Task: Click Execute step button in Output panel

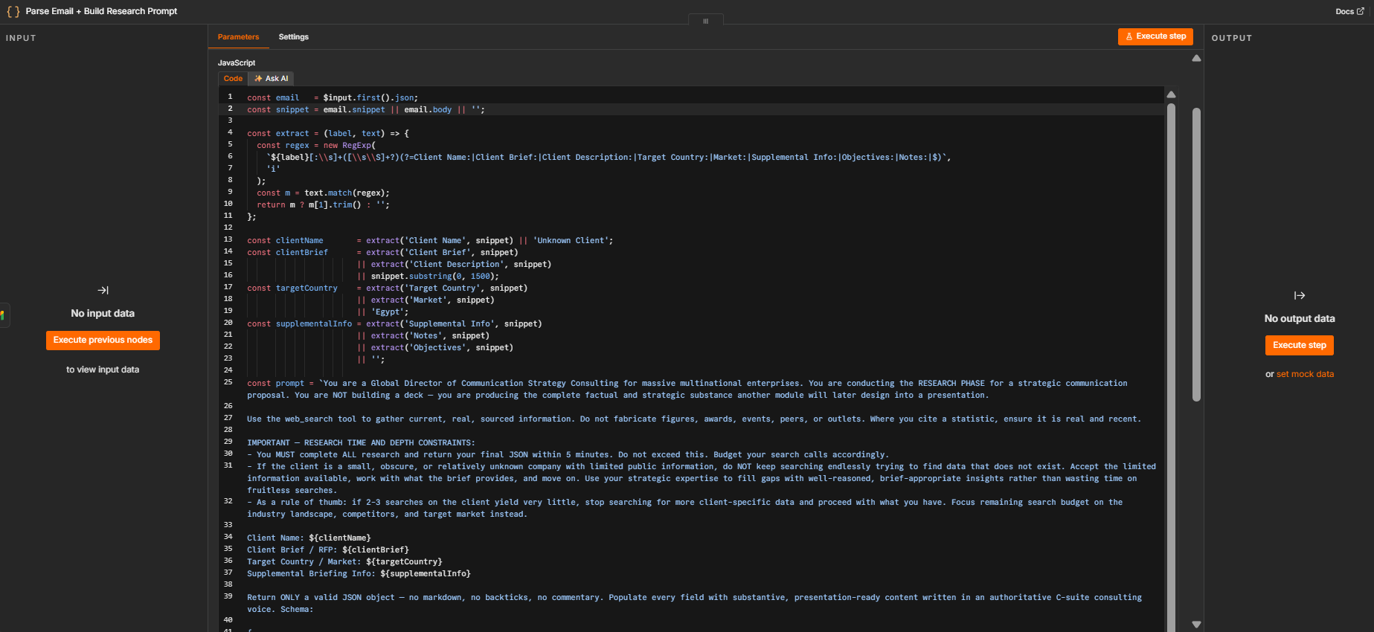Action: 1299,345
